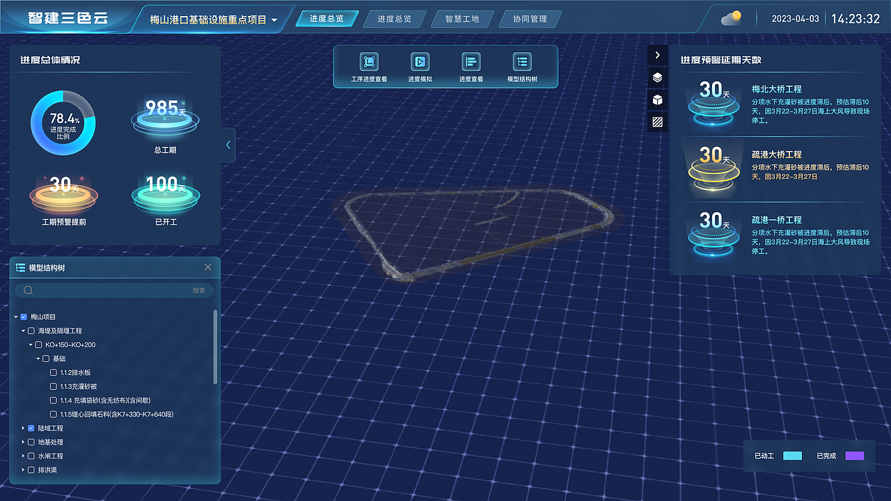Open the 梅山港口基础设施重点项目 project dropdown
The image size is (891, 501).
(x=214, y=20)
